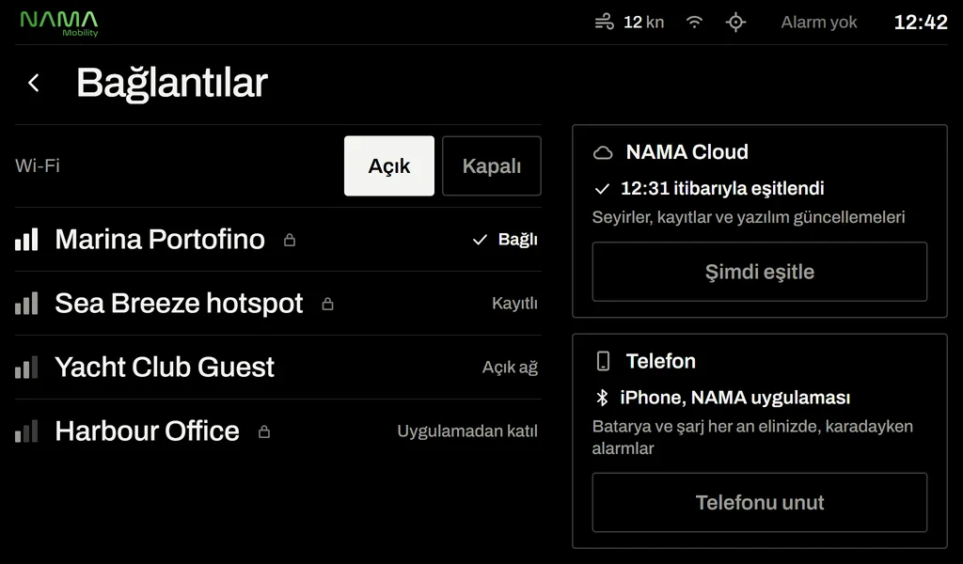
Task: Click the NAMA Cloud card heading
Action: click(687, 152)
